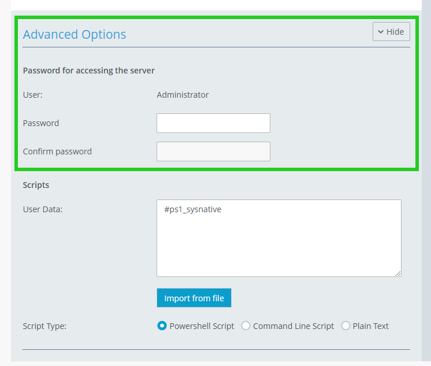Click the Powershell Script label text
Image resolution: width=431 pixels, height=366 pixels.
tap(202, 326)
